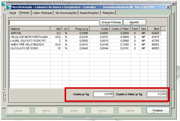Focus the text field beside Gravar Fórmula
This screenshot has width=180, height=121.
[x=54, y=22]
